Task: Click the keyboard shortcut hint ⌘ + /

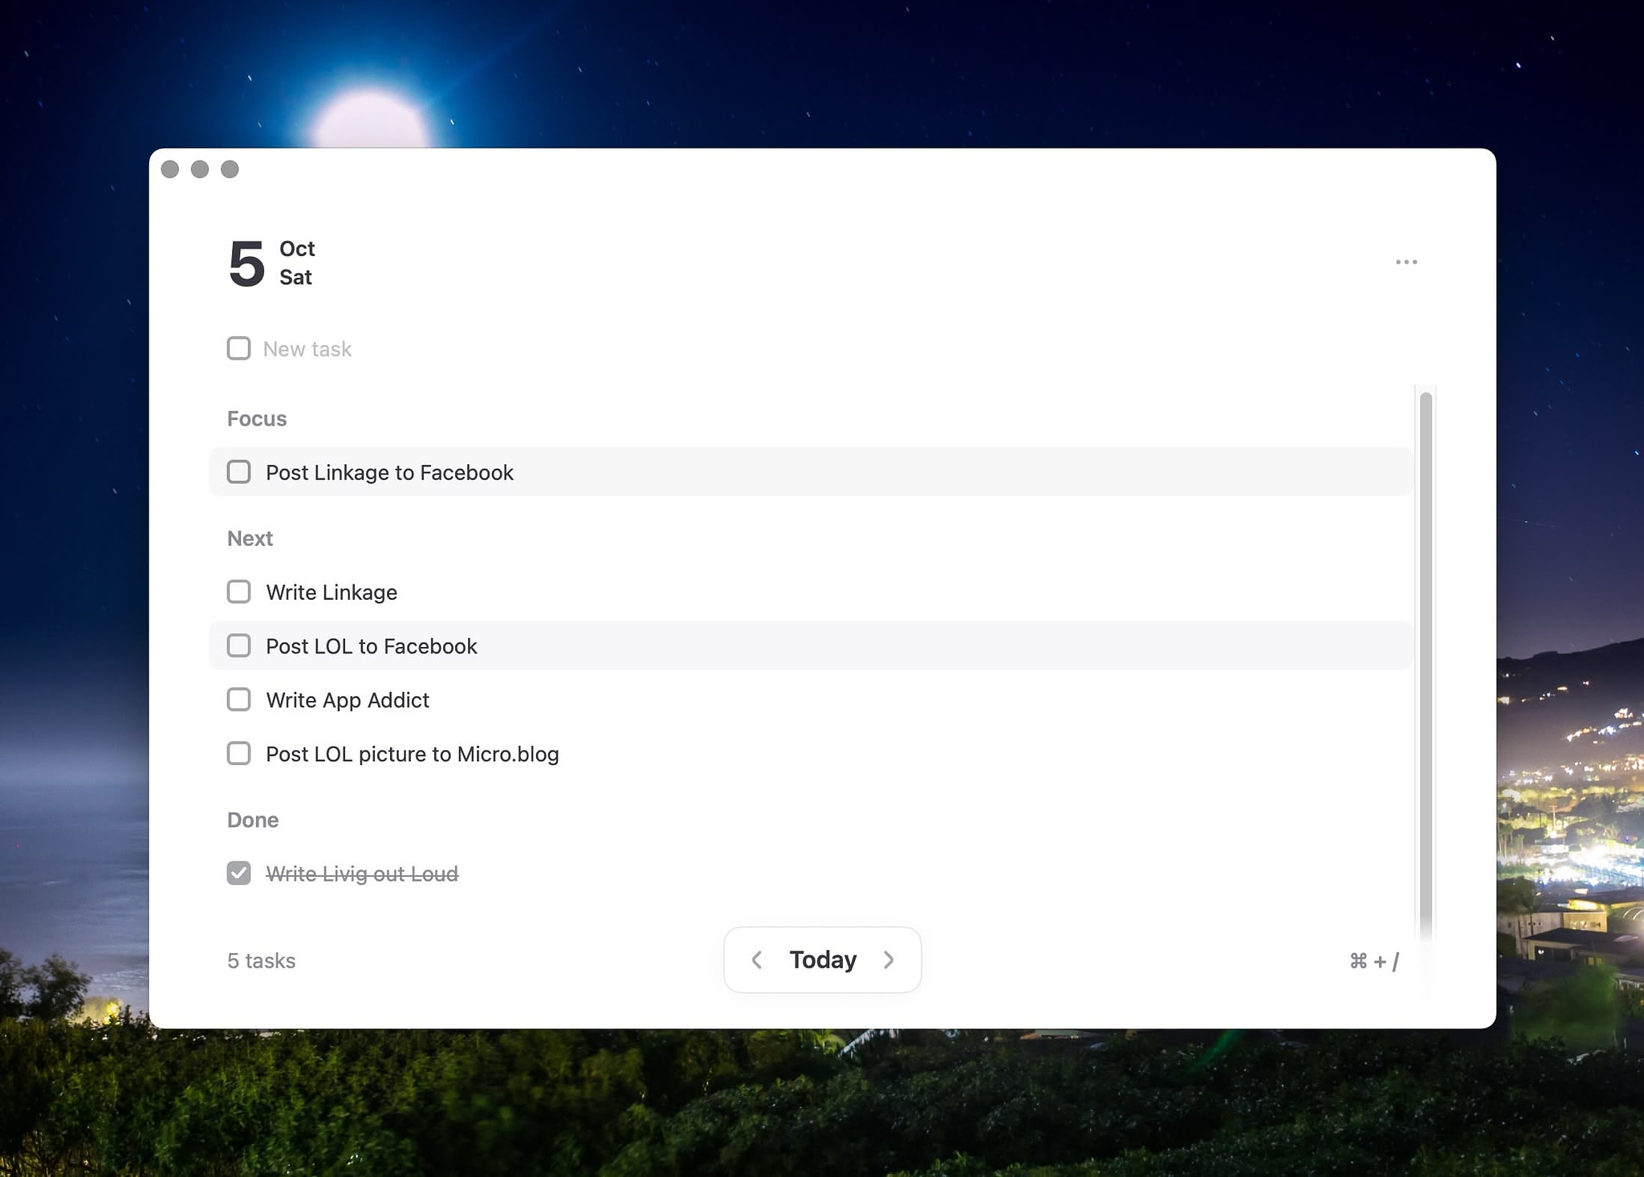Action: pos(1374,961)
